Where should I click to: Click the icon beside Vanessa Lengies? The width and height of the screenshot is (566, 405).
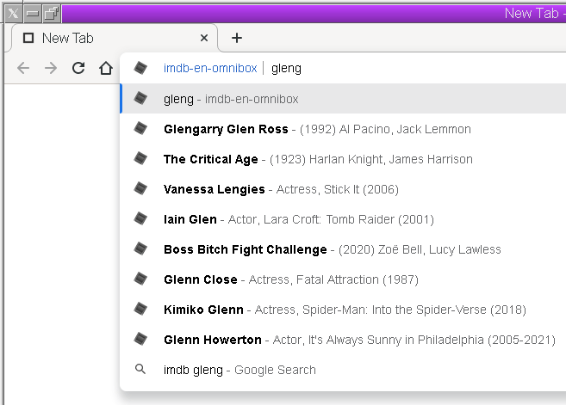tap(140, 188)
